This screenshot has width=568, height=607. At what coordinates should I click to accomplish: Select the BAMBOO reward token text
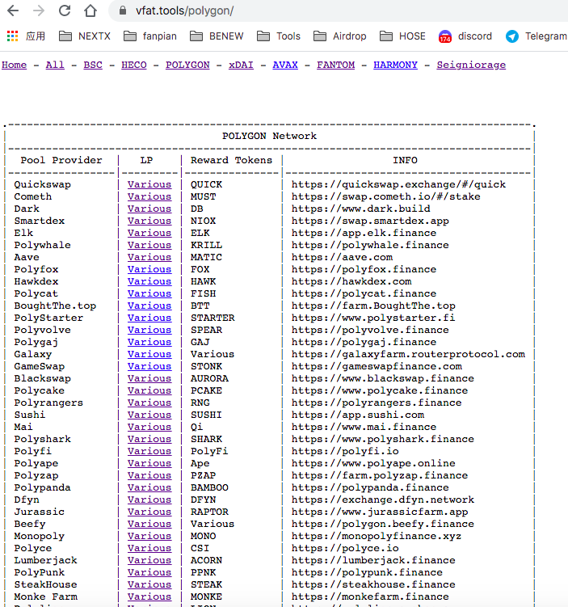[209, 487]
